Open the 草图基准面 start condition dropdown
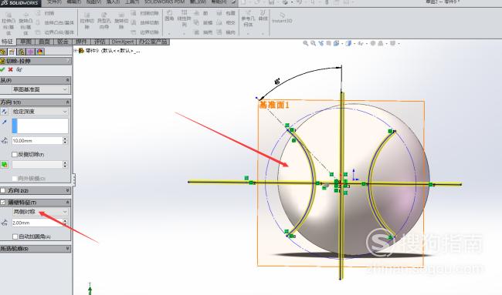This screenshot has width=502, height=295. (40, 89)
